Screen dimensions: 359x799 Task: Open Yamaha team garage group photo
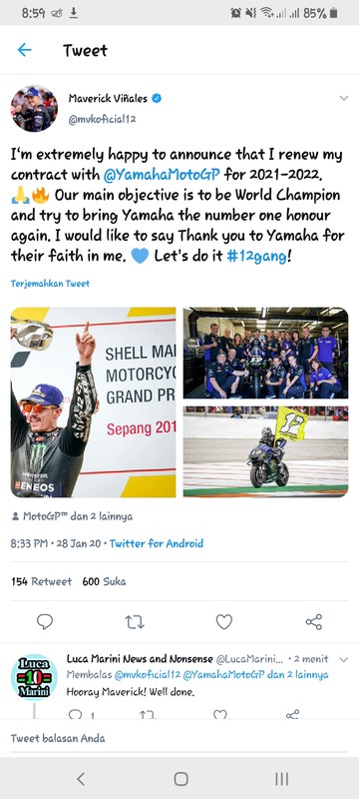(266, 353)
